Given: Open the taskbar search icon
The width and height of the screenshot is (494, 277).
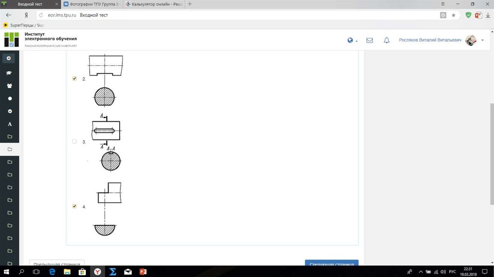Looking at the screenshot, I should point(21,272).
